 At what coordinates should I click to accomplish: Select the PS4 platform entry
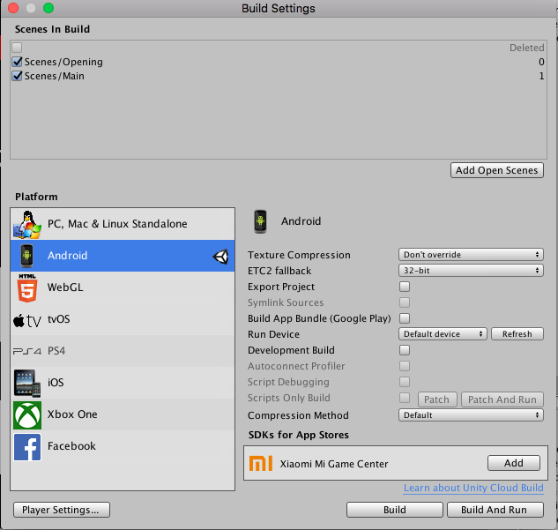pos(123,351)
